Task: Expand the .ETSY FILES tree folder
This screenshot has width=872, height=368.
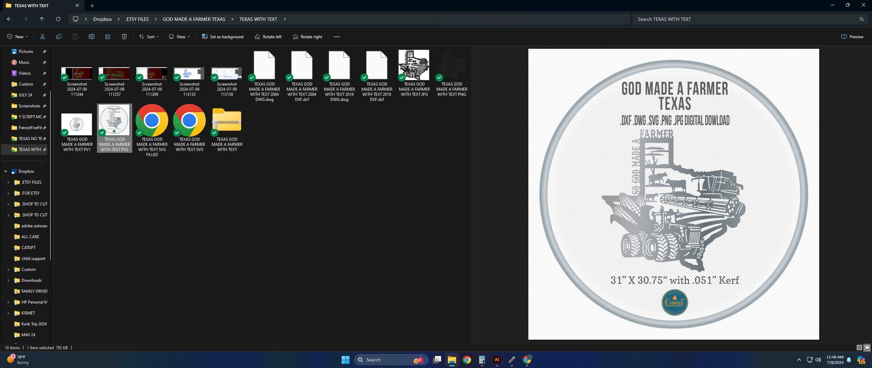Action: click(x=8, y=182)
